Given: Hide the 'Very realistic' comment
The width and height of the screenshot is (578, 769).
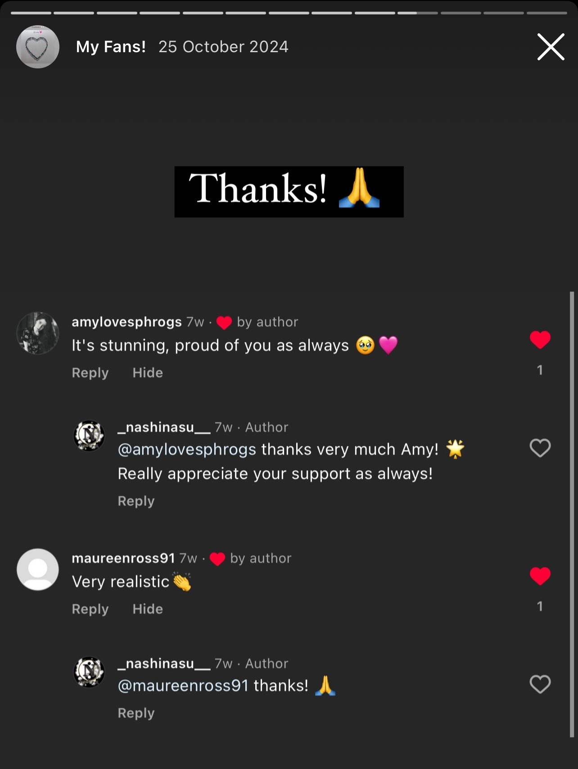Looking at the screenshot, I should click(x=148, y=609).
